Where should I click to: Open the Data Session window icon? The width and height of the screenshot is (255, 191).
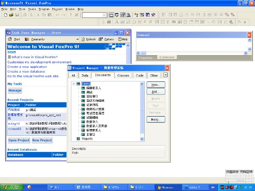tap(117, 15)
